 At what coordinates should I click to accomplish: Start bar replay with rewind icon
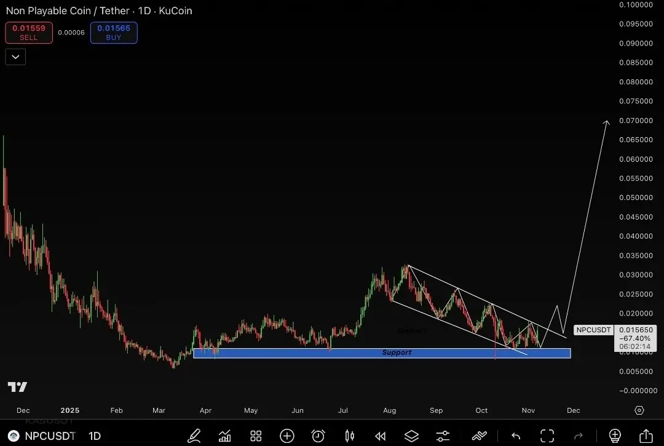pos(381,436)
